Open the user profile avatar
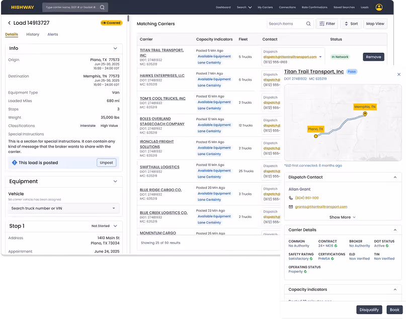 (379, 7)
